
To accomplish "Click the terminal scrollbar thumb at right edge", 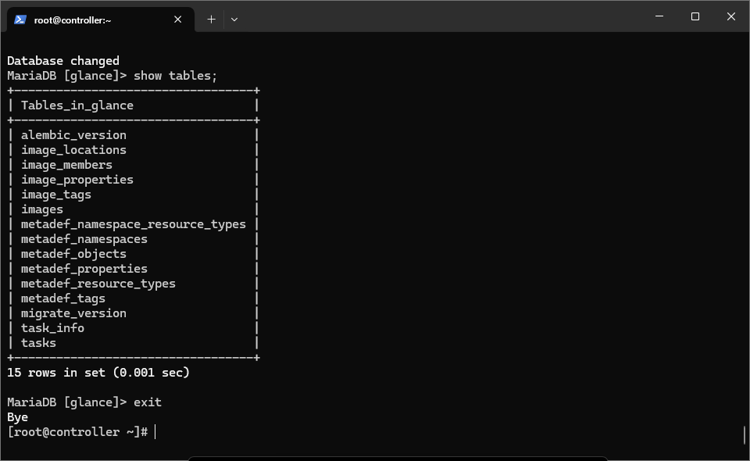I will tap(745, 434).
